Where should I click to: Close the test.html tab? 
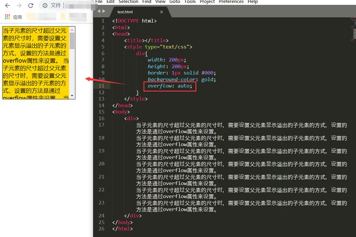(162, 12)
